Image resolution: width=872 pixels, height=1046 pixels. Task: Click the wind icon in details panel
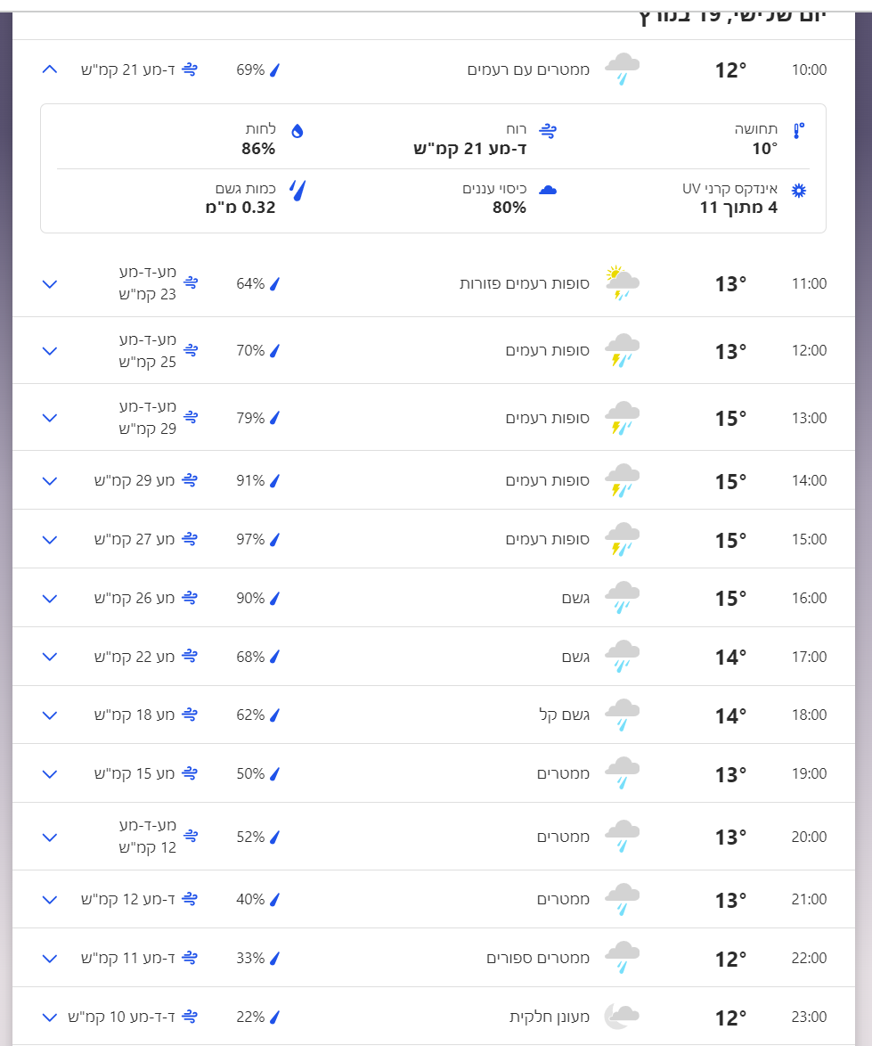pos(548,130)
